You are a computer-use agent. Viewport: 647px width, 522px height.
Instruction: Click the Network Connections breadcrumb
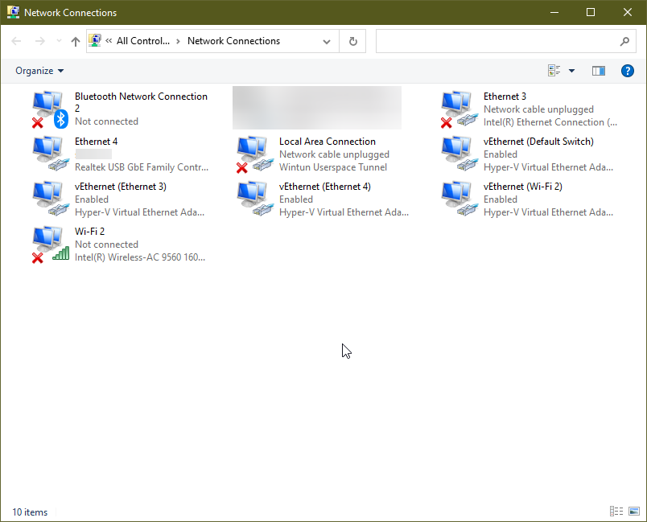(x=233, y=41)
